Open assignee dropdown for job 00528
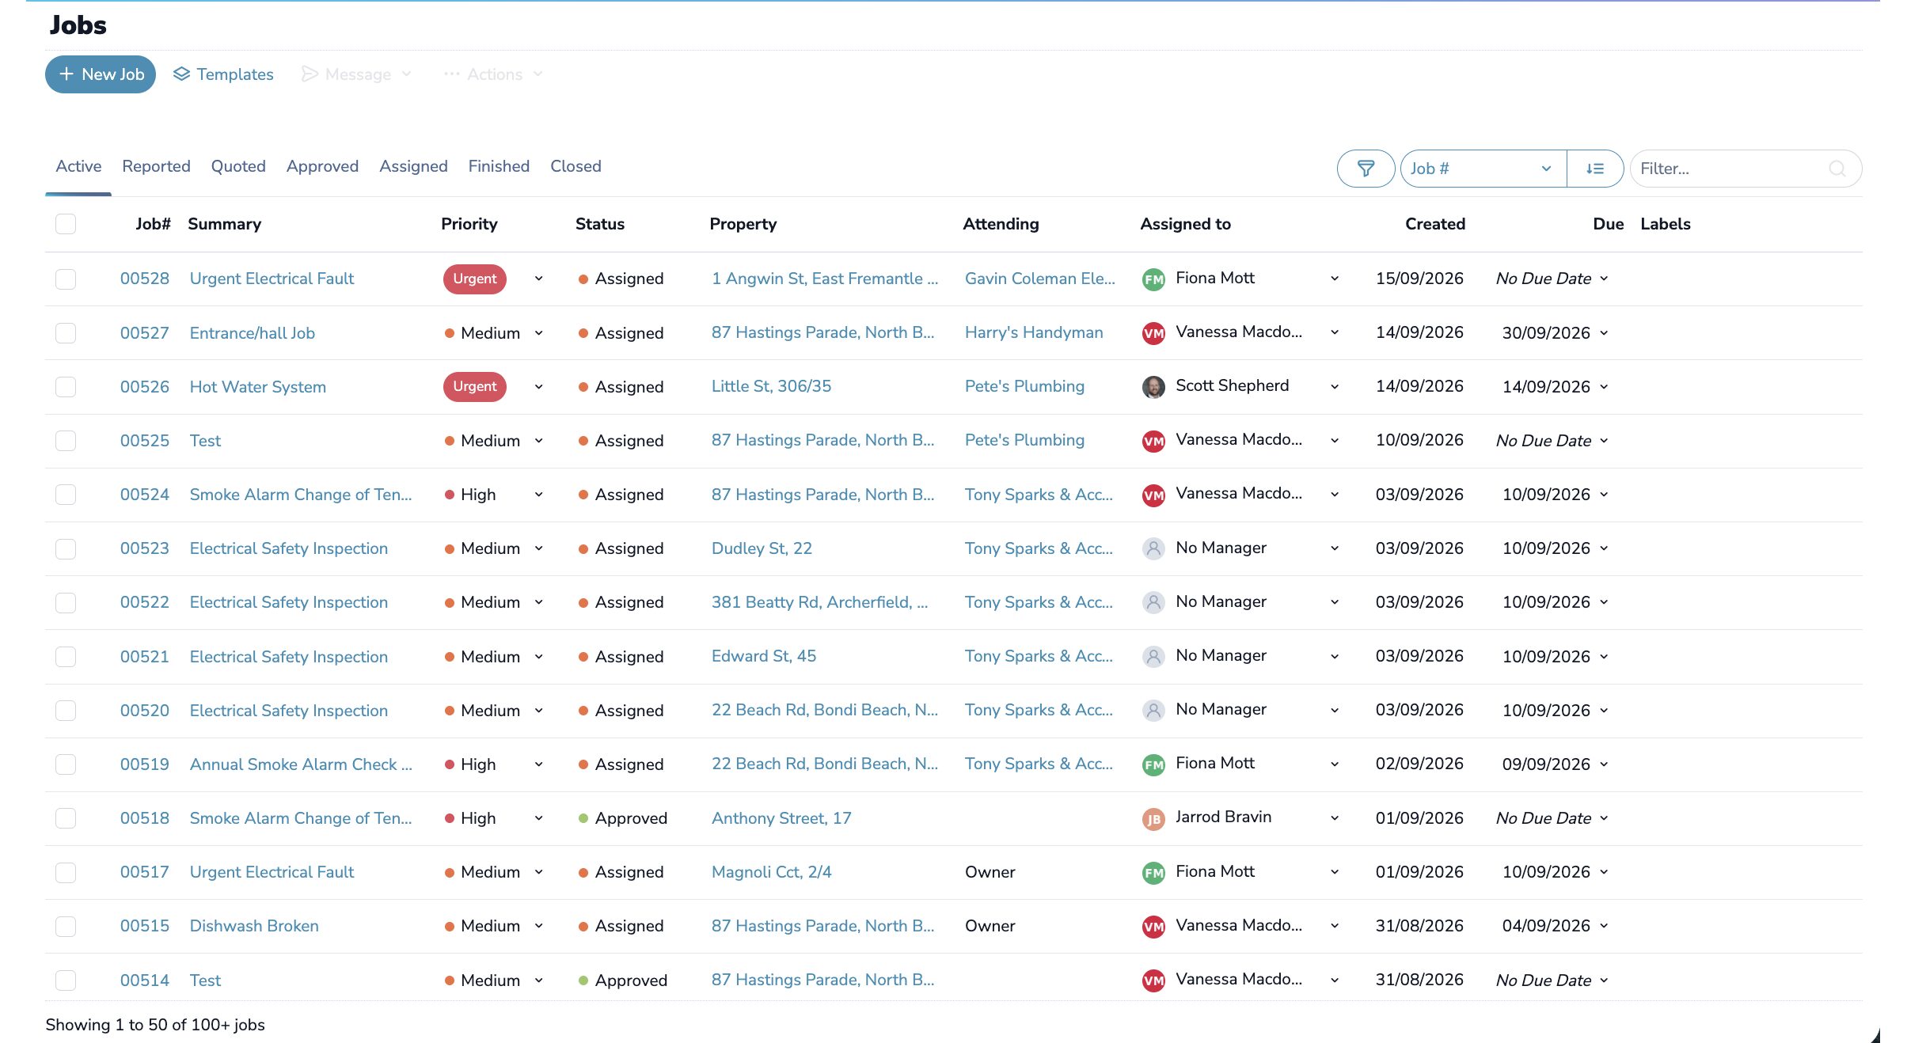Screen dimensions: 1907x1043 (x=1335, y=279)
